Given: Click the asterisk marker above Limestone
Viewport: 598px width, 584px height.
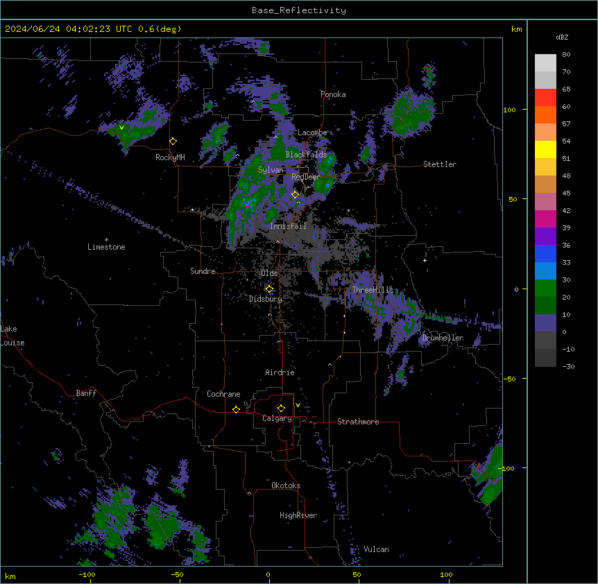Looking at the screenshot, I should 106,240.
